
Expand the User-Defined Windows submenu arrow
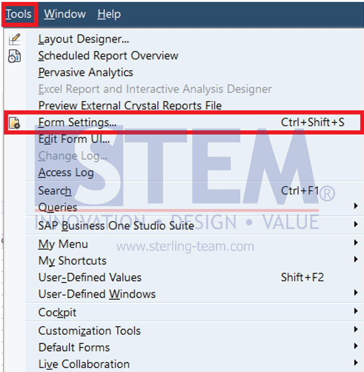coord(356,292)
